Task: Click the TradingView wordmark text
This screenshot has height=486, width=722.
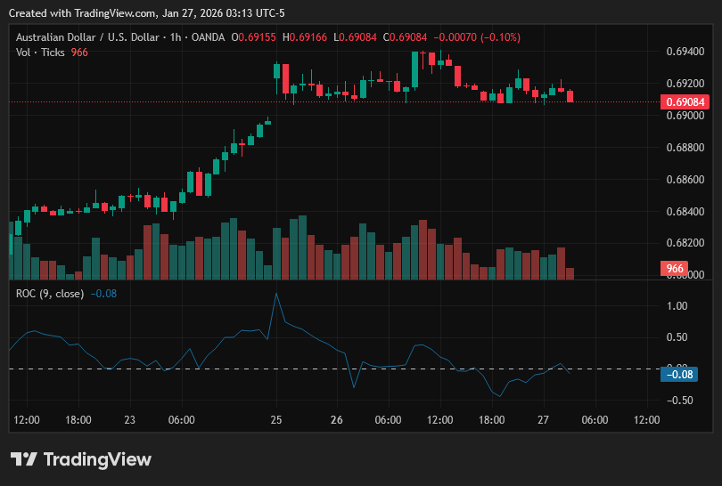Action: [x=98, y=459]
